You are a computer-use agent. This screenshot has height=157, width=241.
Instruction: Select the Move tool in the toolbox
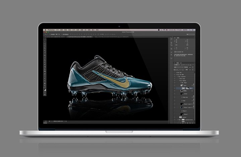[45, 41]
